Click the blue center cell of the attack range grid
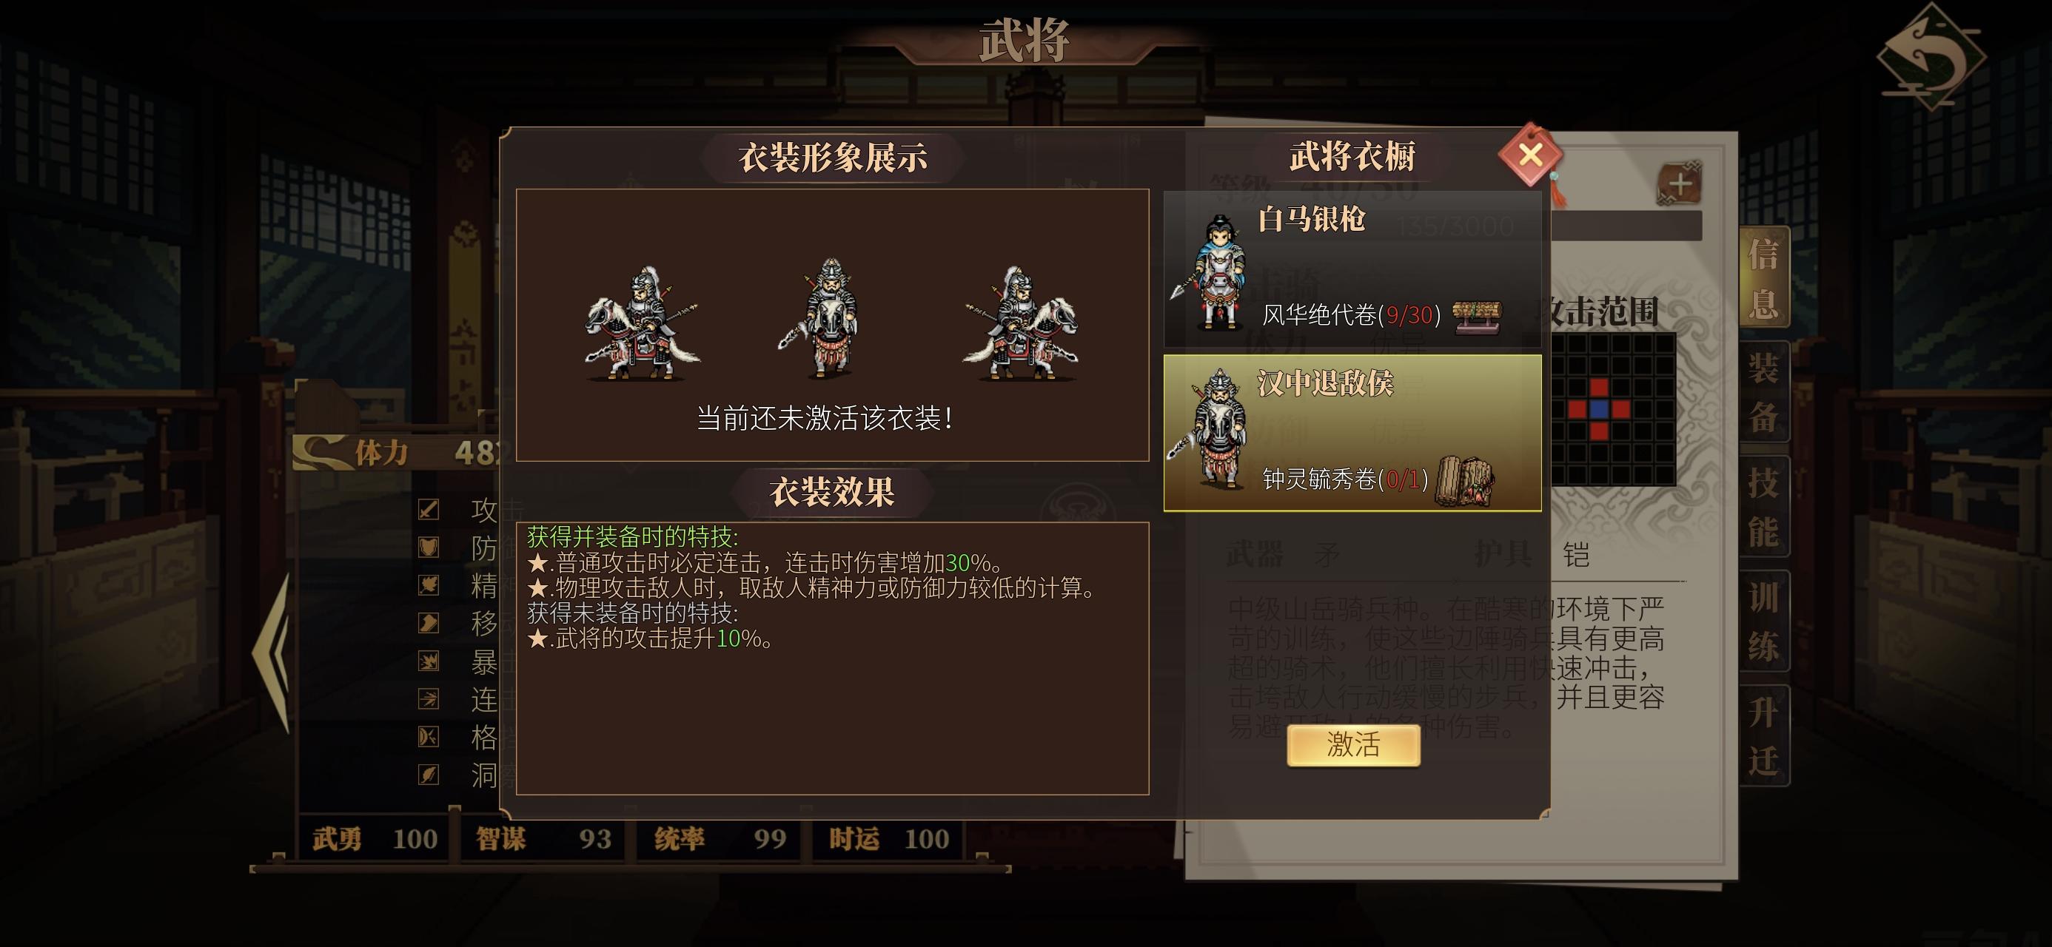Viewport: 2052px width, 947px height. click(x=1599, y=409)
